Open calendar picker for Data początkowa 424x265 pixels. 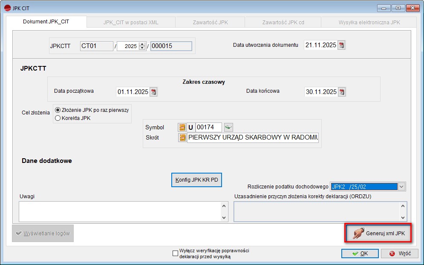153,92
